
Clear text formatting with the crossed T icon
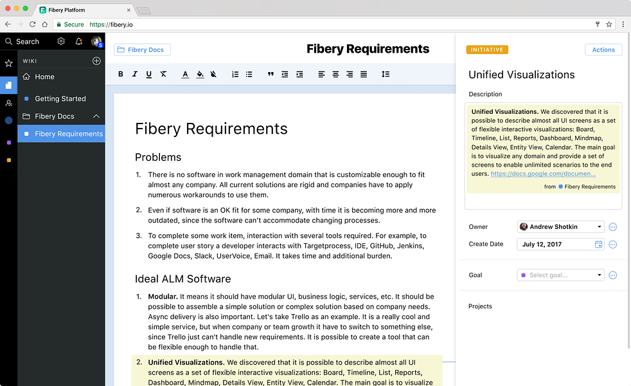pyautogui.click(x=163, y=74)
